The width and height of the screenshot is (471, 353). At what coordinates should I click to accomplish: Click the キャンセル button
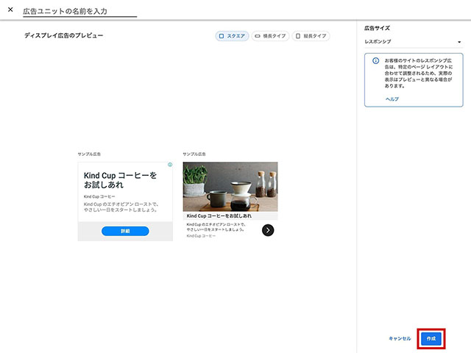pyautogui.click(x=400, y=338)
